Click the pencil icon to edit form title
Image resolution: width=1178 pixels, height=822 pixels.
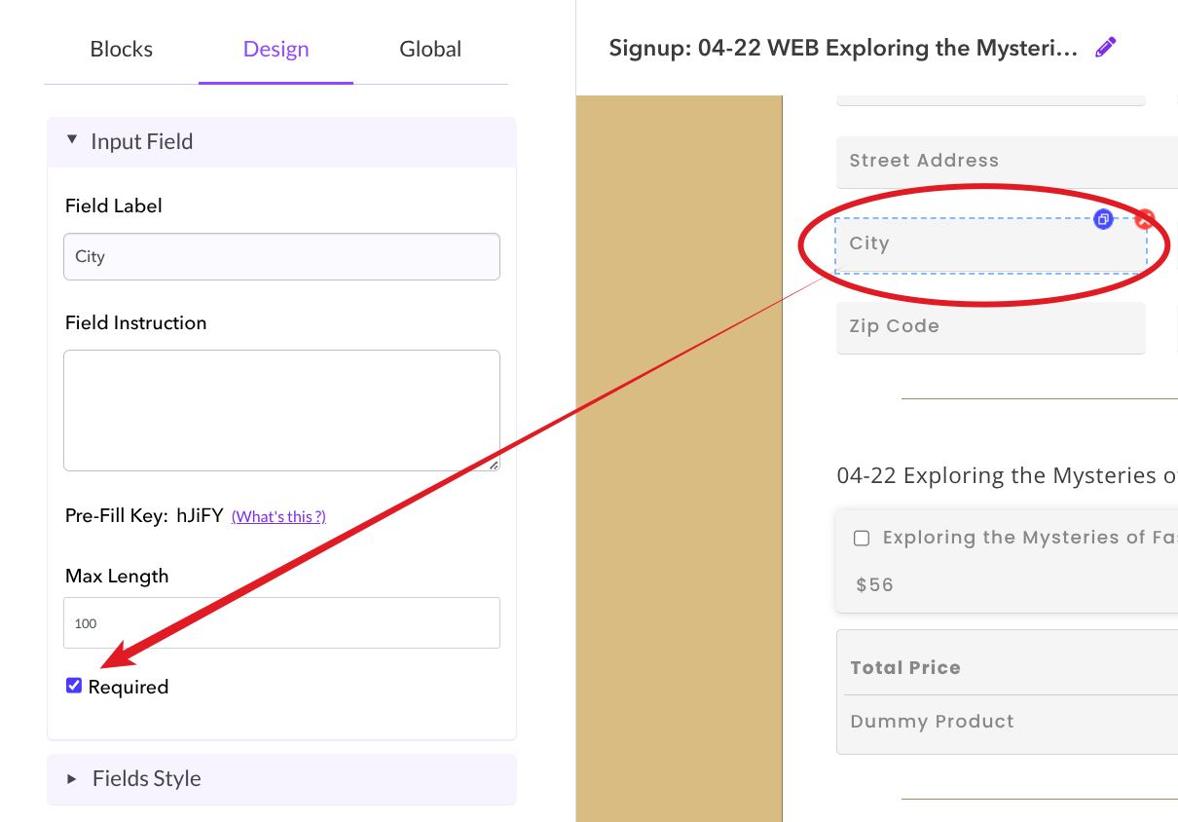(1105, 48)
